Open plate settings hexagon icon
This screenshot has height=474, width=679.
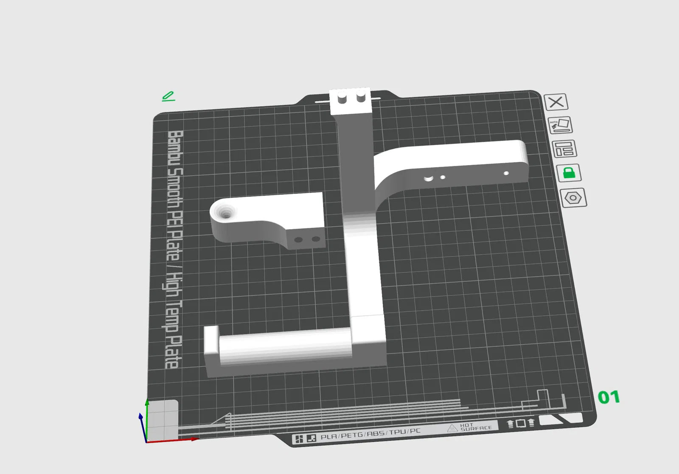pos(573,198)
